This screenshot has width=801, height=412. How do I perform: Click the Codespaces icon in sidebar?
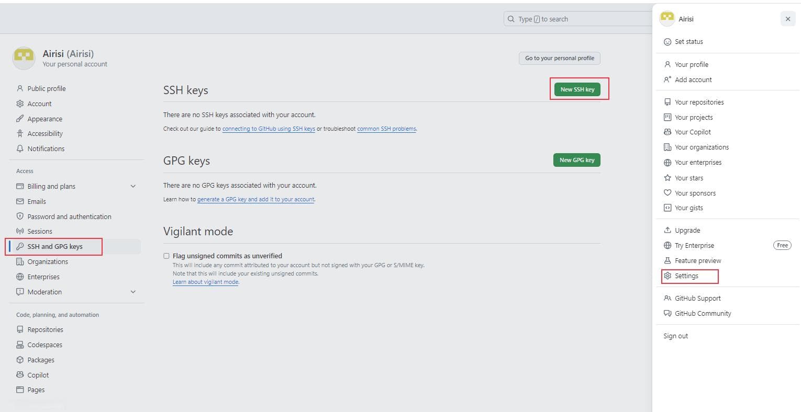[20, 345]
